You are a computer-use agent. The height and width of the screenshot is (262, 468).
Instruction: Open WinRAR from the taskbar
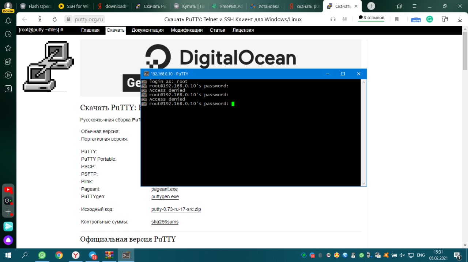coord(109,255)
